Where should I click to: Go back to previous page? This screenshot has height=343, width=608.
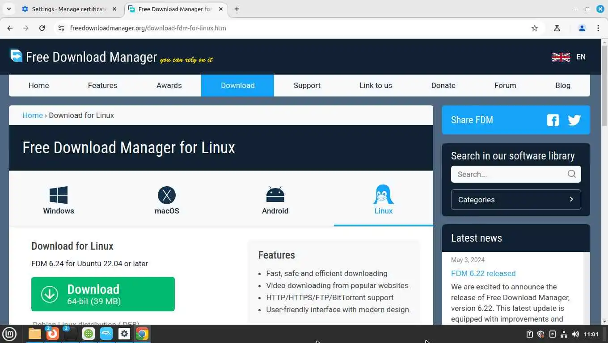tap(10, 28)
